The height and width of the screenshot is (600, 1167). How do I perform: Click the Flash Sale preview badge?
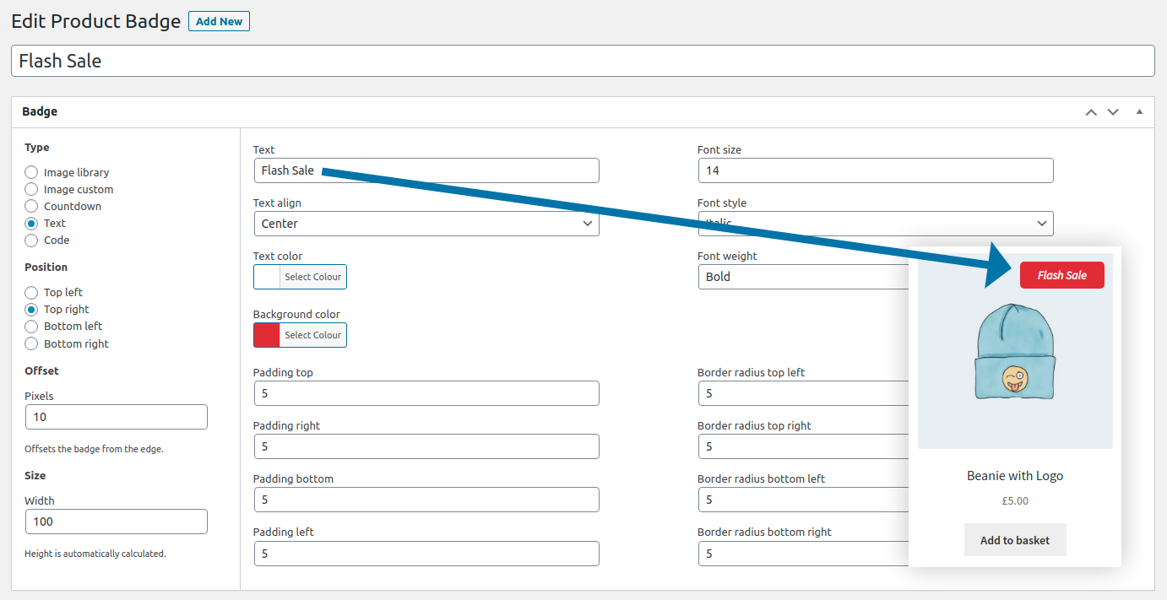pyautogui.click(x=1061, y=275)
